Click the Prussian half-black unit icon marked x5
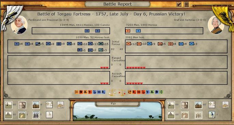 coord(38,44)
